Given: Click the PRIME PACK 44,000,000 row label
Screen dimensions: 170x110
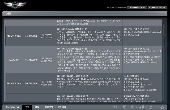Looking at the screenshot, I should pos(14,36).
